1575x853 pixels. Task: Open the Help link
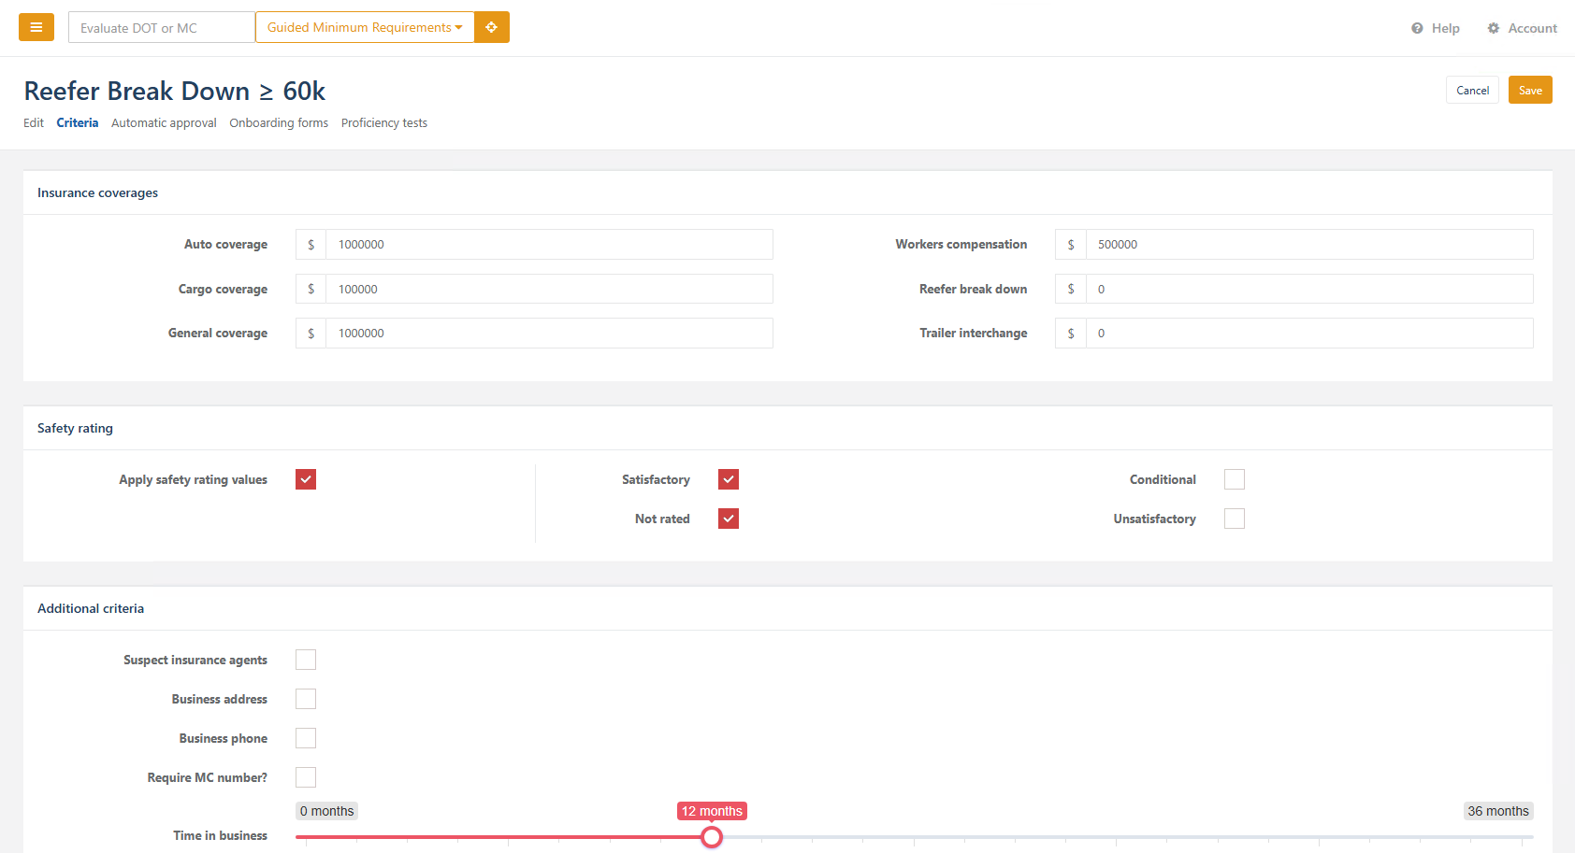[x=1436, y=28]
